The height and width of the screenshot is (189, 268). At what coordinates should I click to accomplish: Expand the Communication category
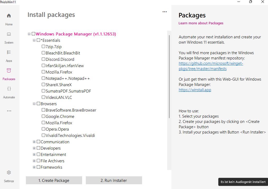34,142
